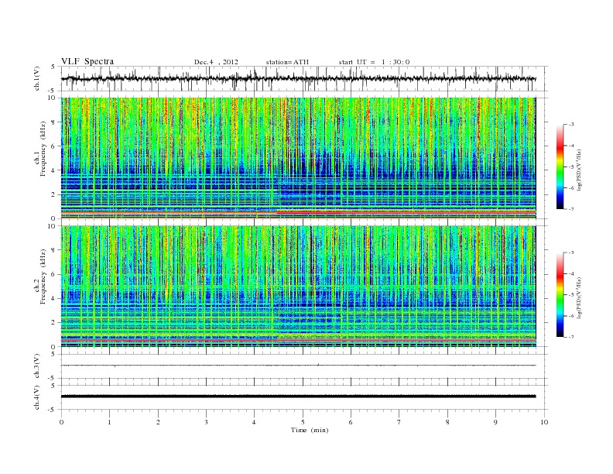Click the "ch.1(V)" waveform axis label

click(x=36, y=78)
